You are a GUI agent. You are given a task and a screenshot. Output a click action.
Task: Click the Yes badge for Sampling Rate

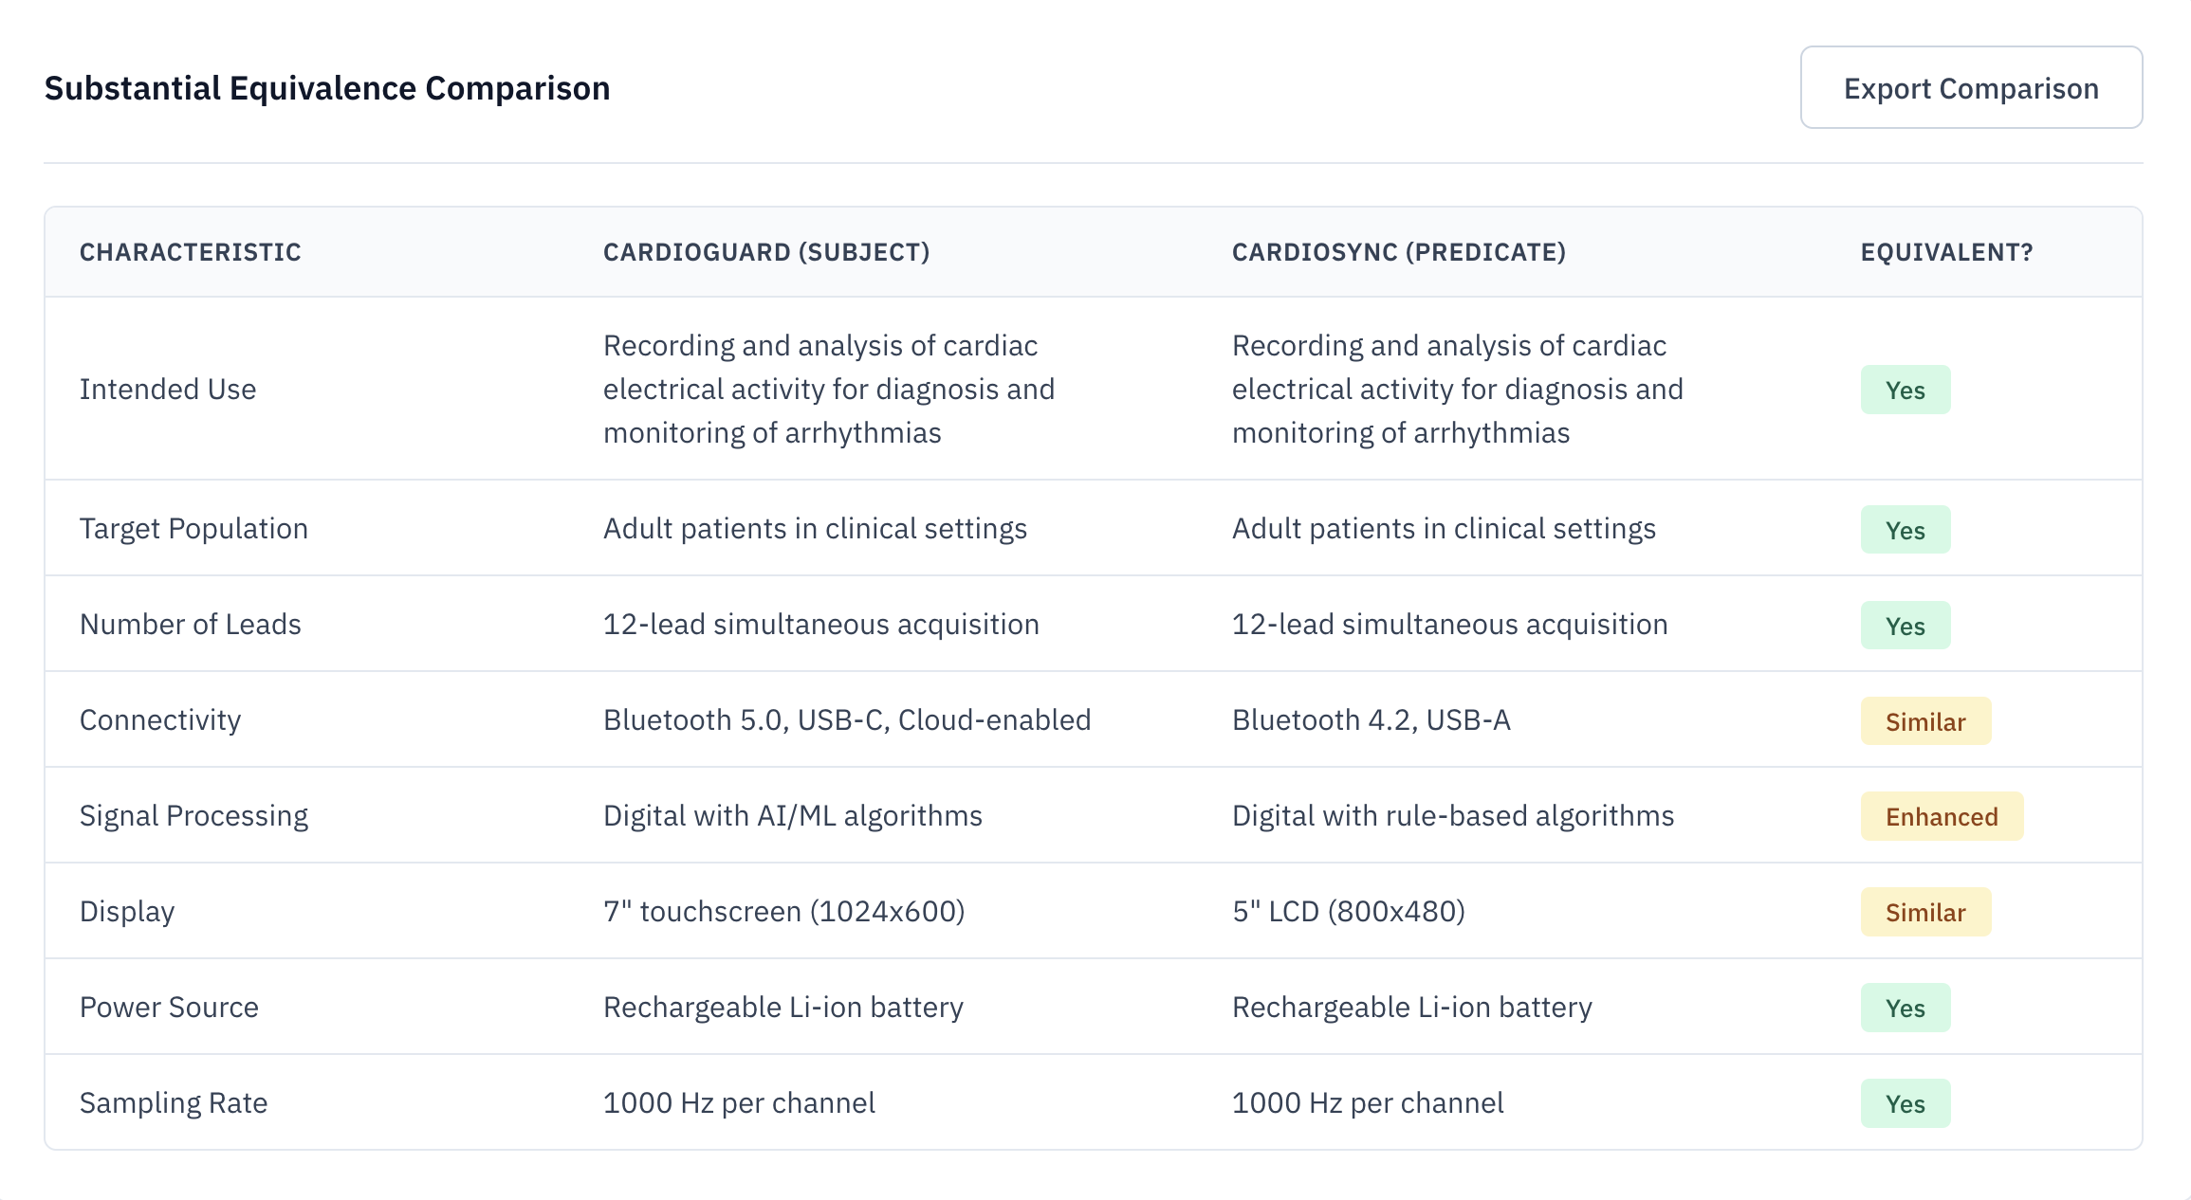(1905, 1104)
